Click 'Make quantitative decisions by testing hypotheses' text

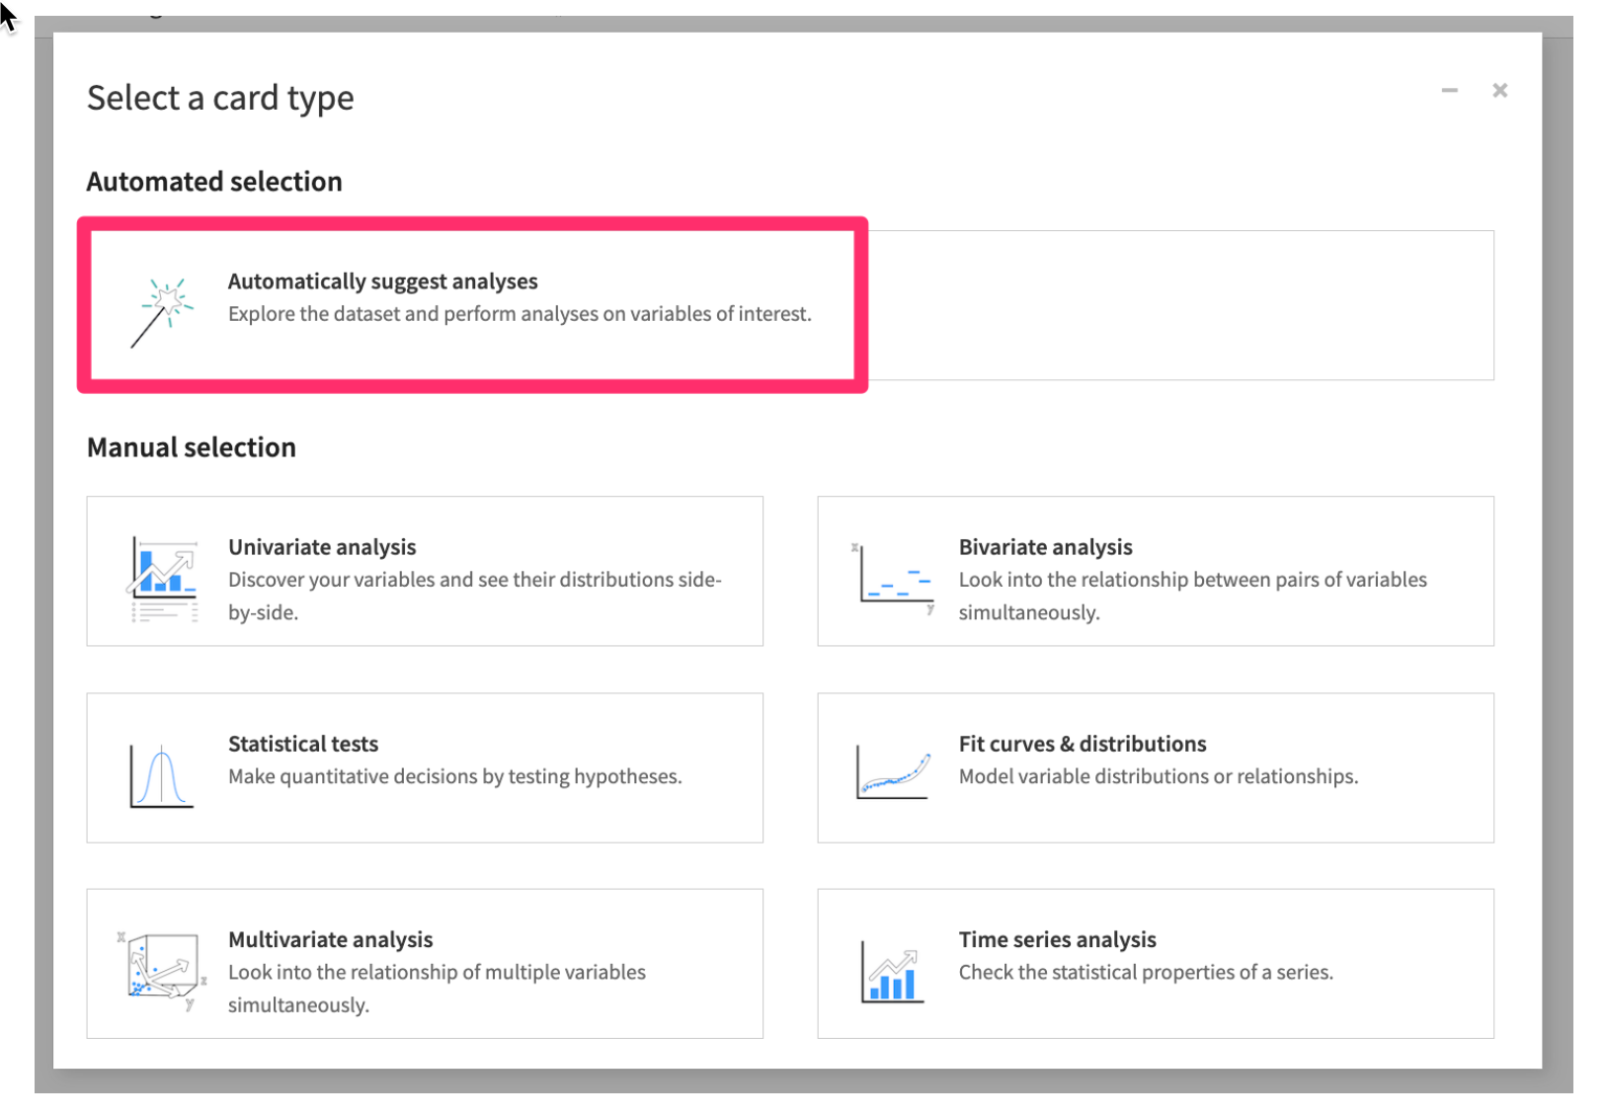454,776
